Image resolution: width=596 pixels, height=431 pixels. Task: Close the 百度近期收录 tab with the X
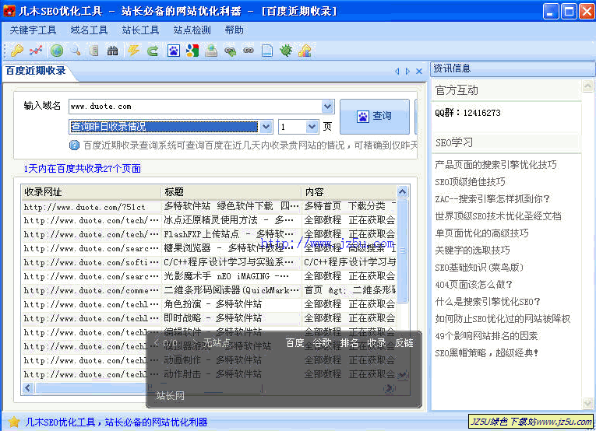click(419, 71)
